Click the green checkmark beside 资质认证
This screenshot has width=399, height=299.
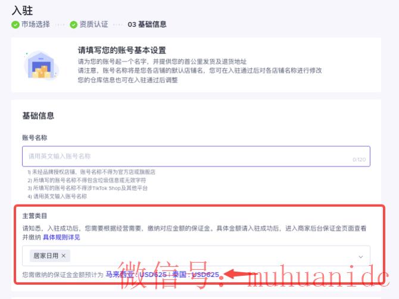point(73,24)
